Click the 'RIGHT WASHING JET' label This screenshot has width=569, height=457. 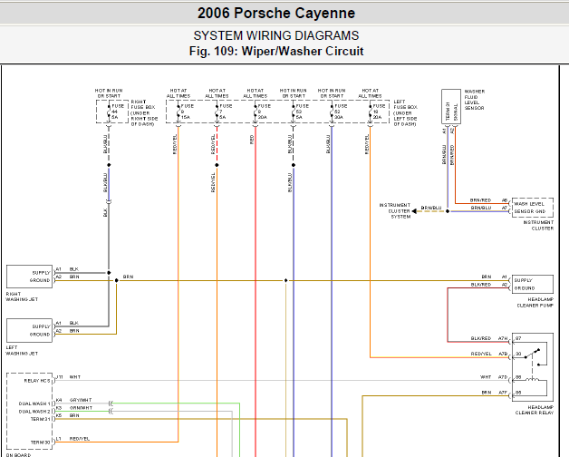22,297
